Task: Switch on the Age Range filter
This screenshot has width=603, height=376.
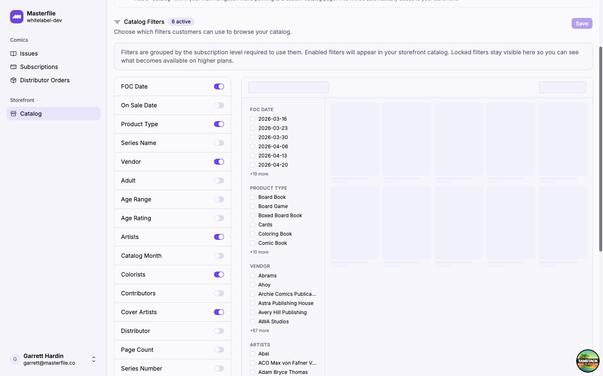Action: pyautogui.click(x=219, y=199)
